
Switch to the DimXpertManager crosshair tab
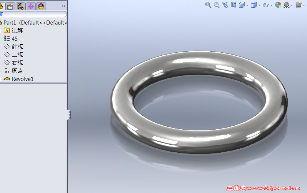point(31,6)
